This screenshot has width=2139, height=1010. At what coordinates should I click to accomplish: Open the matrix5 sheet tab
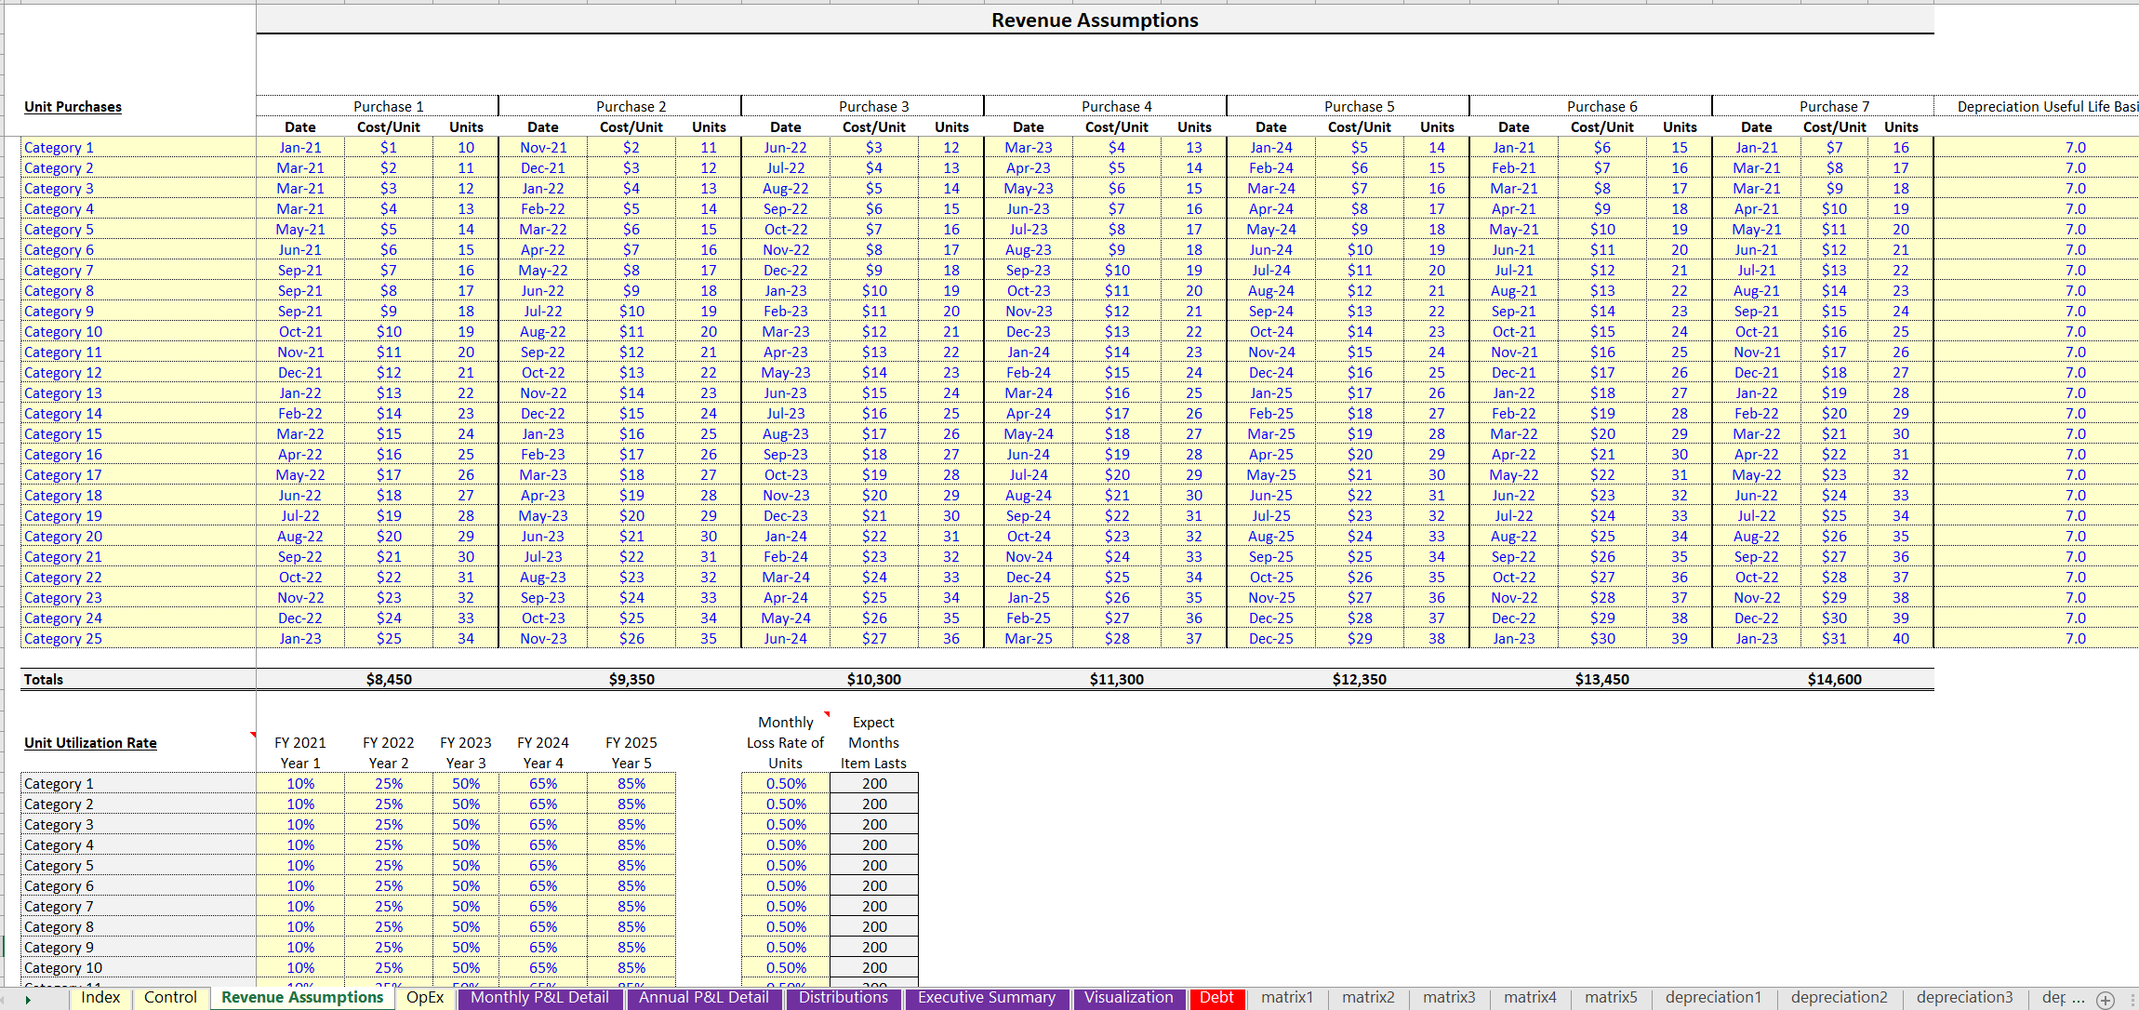pyautogui.click(x=1611, y=998)
